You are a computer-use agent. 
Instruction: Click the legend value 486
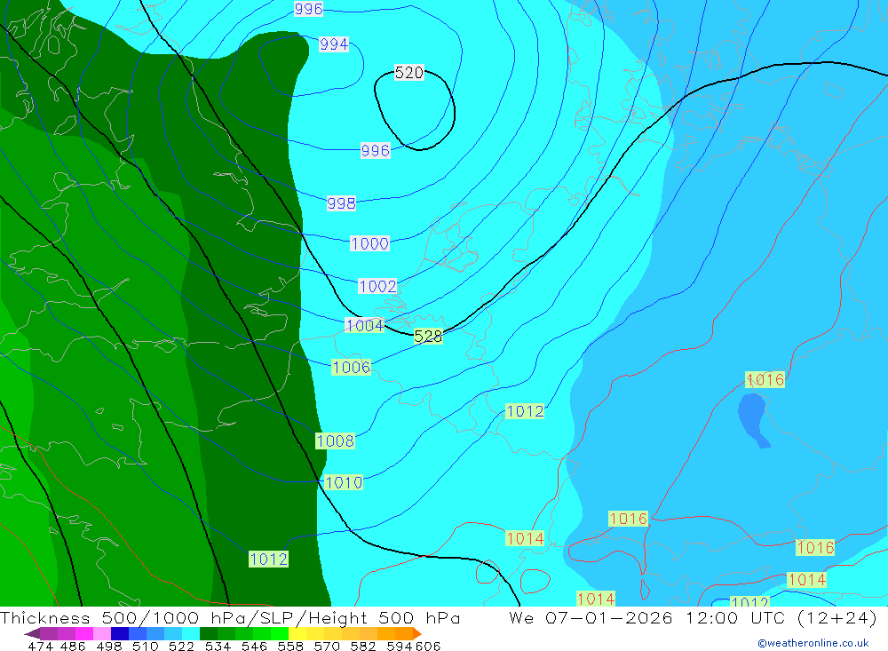73,646
